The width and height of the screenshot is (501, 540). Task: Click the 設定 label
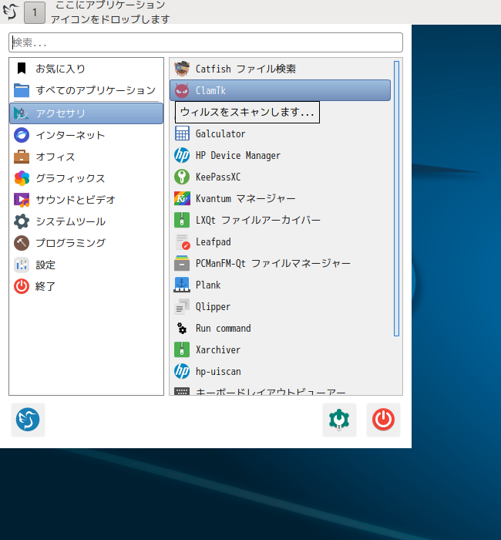click(45, 265)
